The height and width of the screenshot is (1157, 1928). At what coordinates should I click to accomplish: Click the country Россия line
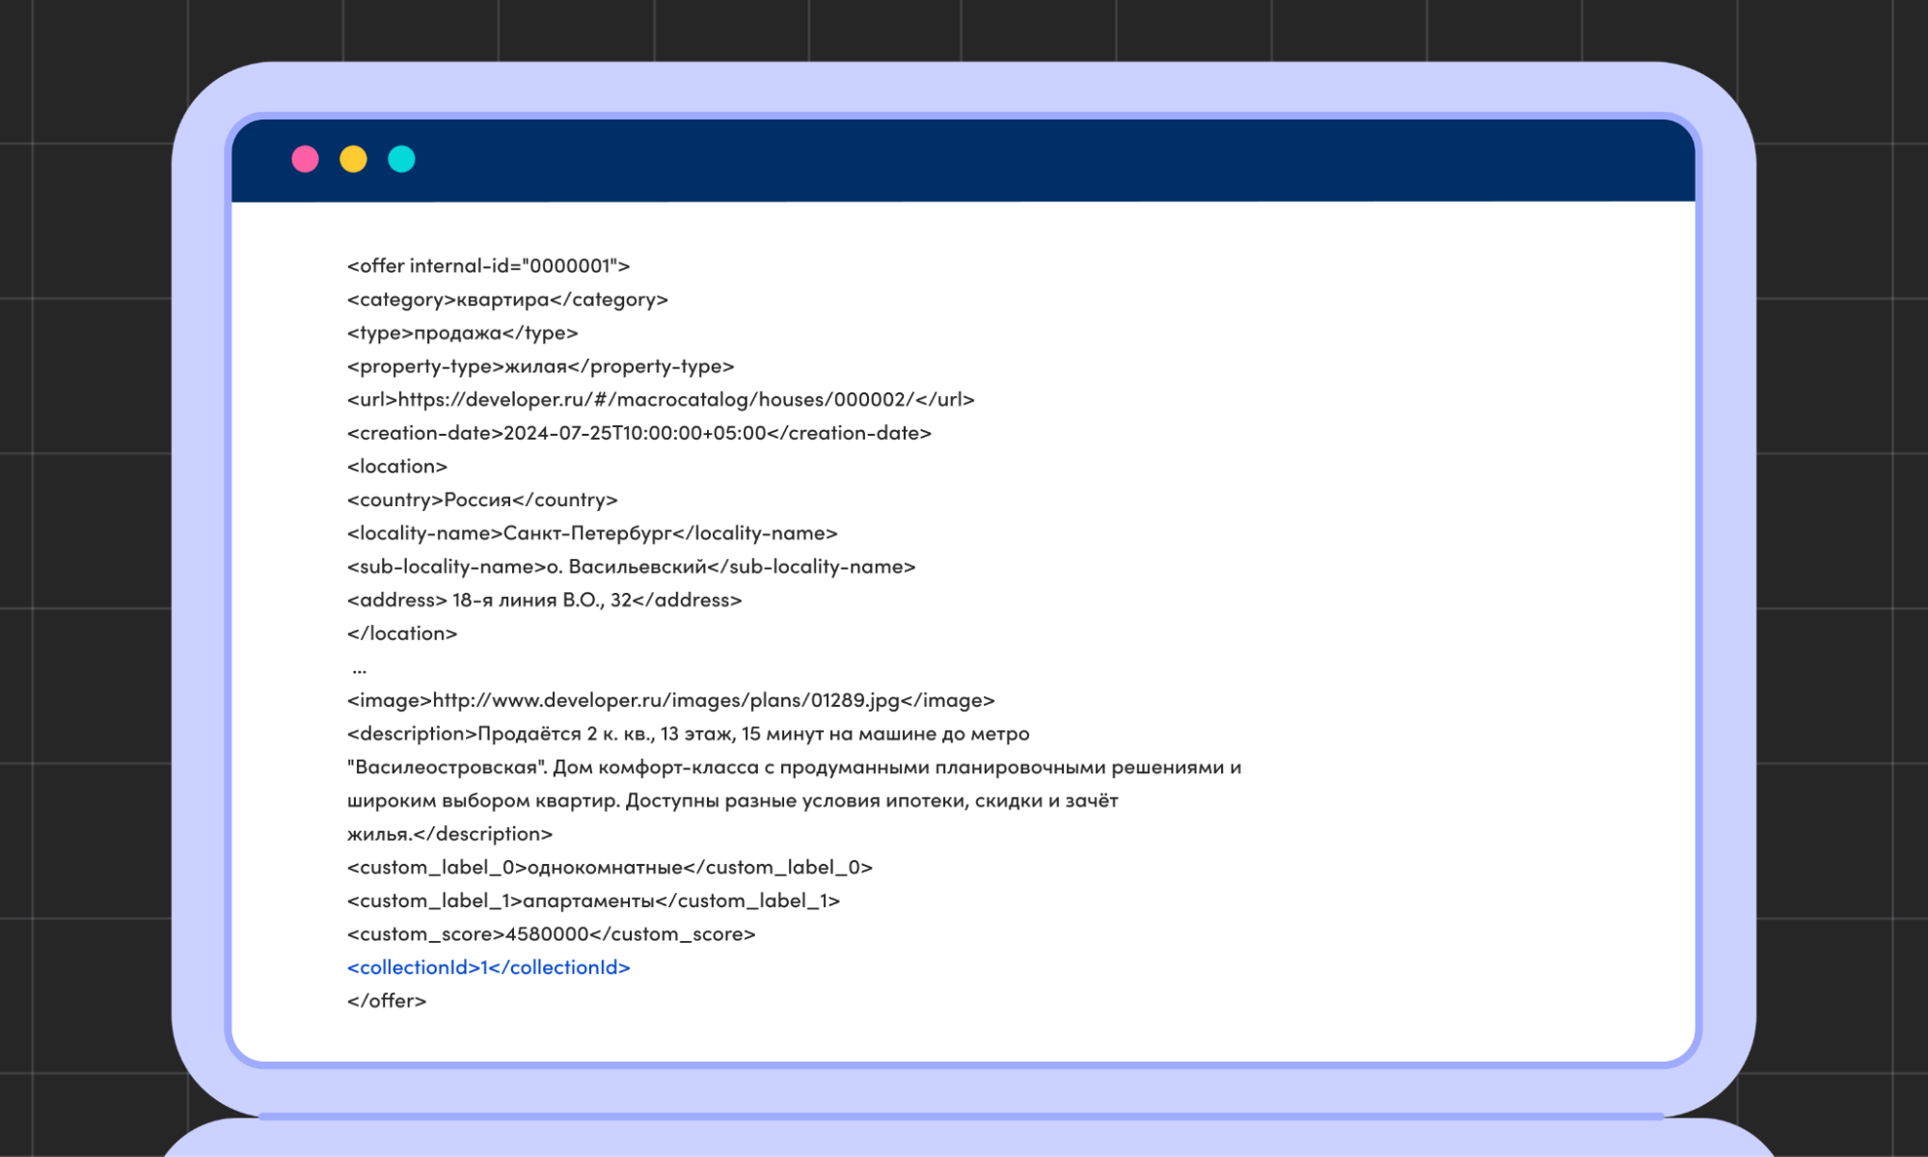click(482, 499)
